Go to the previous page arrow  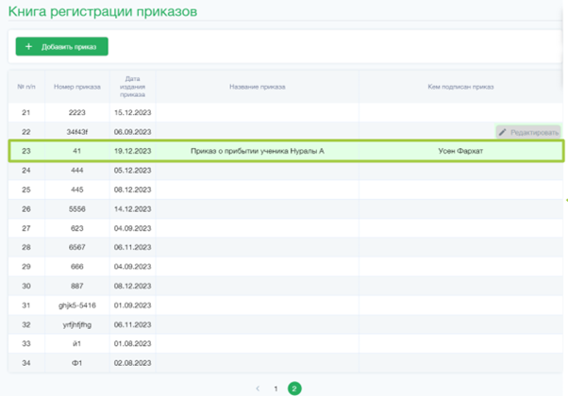(x=258, y=388)
